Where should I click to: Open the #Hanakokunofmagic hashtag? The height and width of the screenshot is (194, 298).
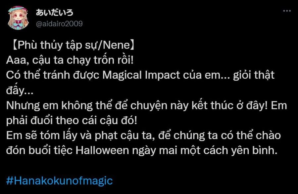click(59, 180)
